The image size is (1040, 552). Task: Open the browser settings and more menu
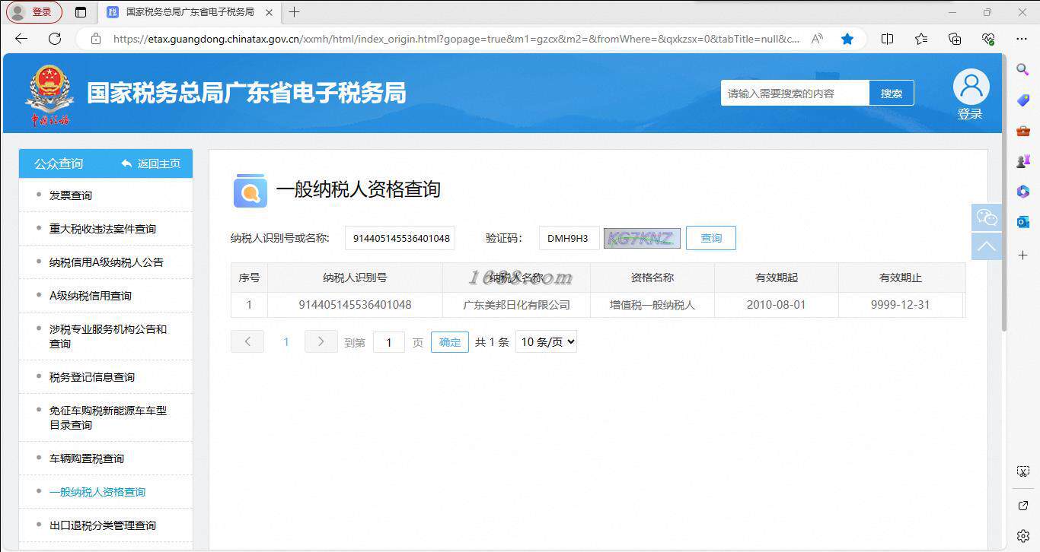[x=1022, y=39]
